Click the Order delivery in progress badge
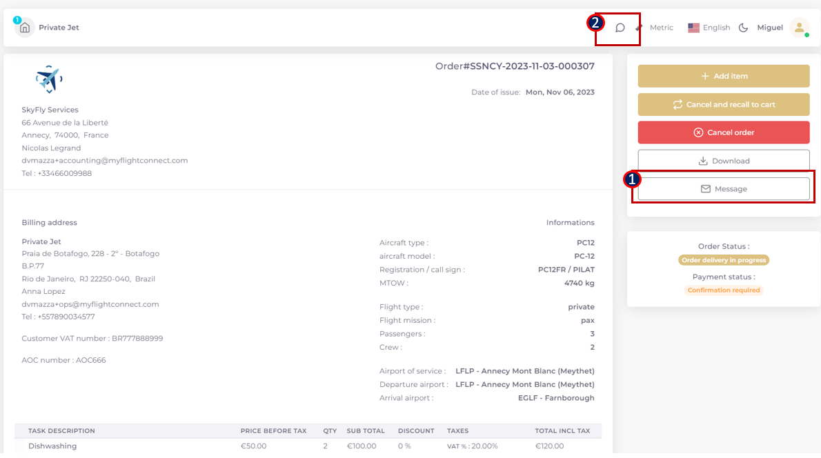Image resolution: width=821 pixels, height=458 pixels. (723, 260)
